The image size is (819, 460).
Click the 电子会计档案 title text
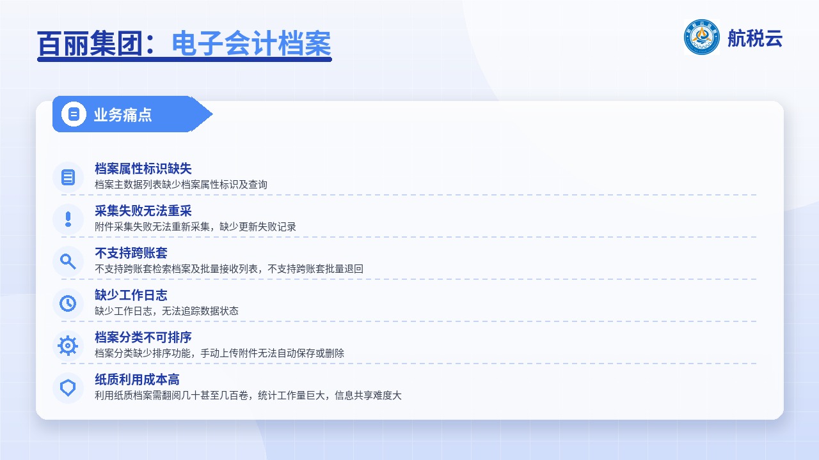coord(251,43)
